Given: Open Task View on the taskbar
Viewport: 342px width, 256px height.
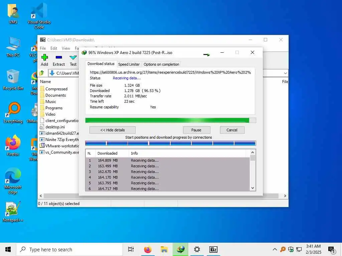Looking at the screenshot, I should [x=131, y=249].
